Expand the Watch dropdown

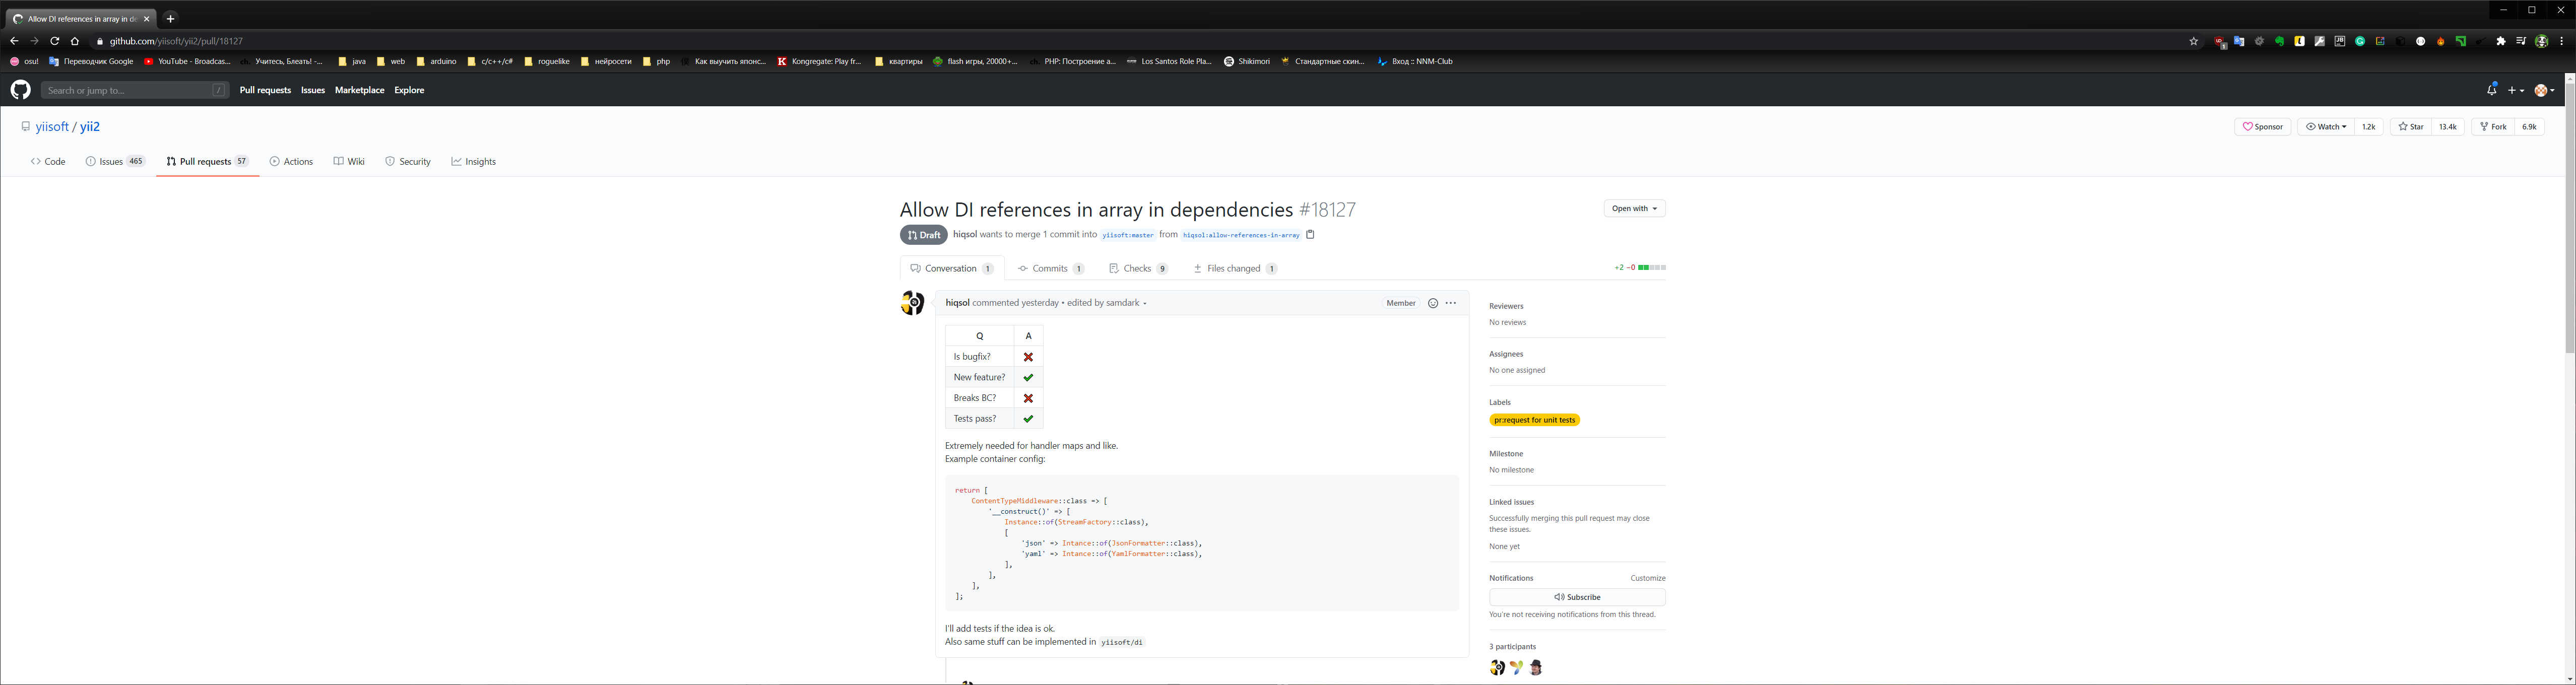point(2325,127)
